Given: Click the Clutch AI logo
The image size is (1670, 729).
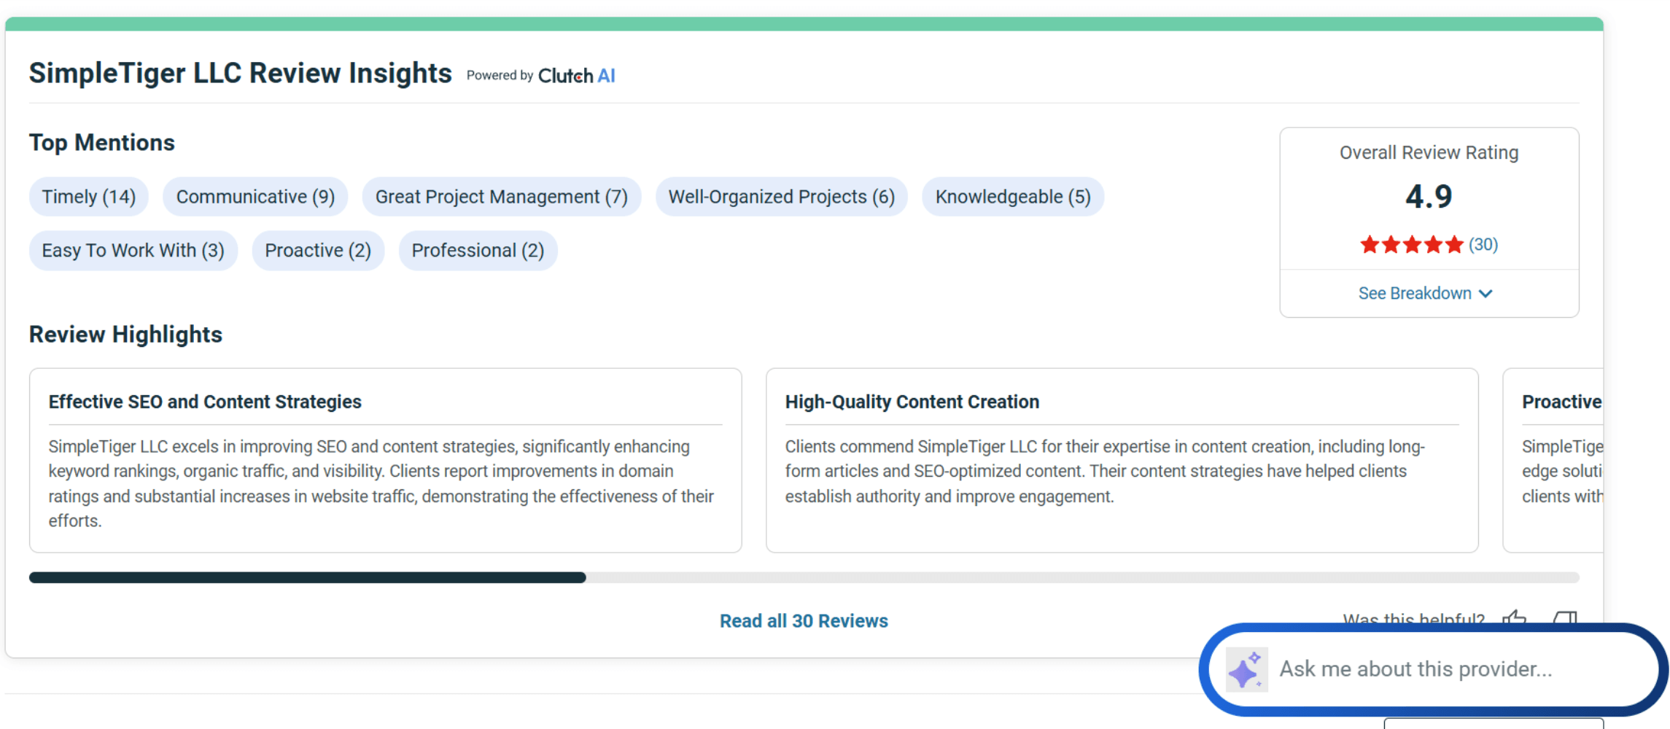Looking at the screenshot, I should point(576,75).
